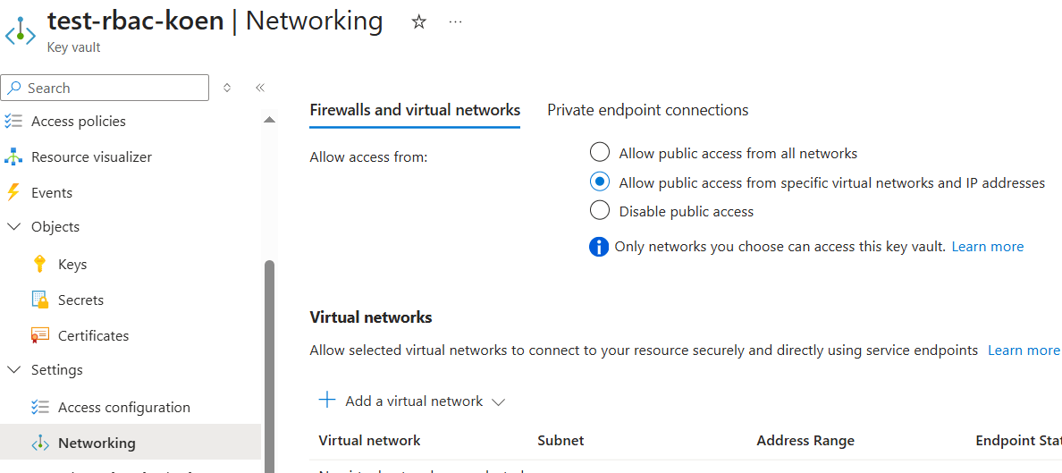Image resolution: width=1062 pixels, height=473 pixels.
Task: Click the Access configuration icon
Action: pyautogui.click(x=39, y=407)
